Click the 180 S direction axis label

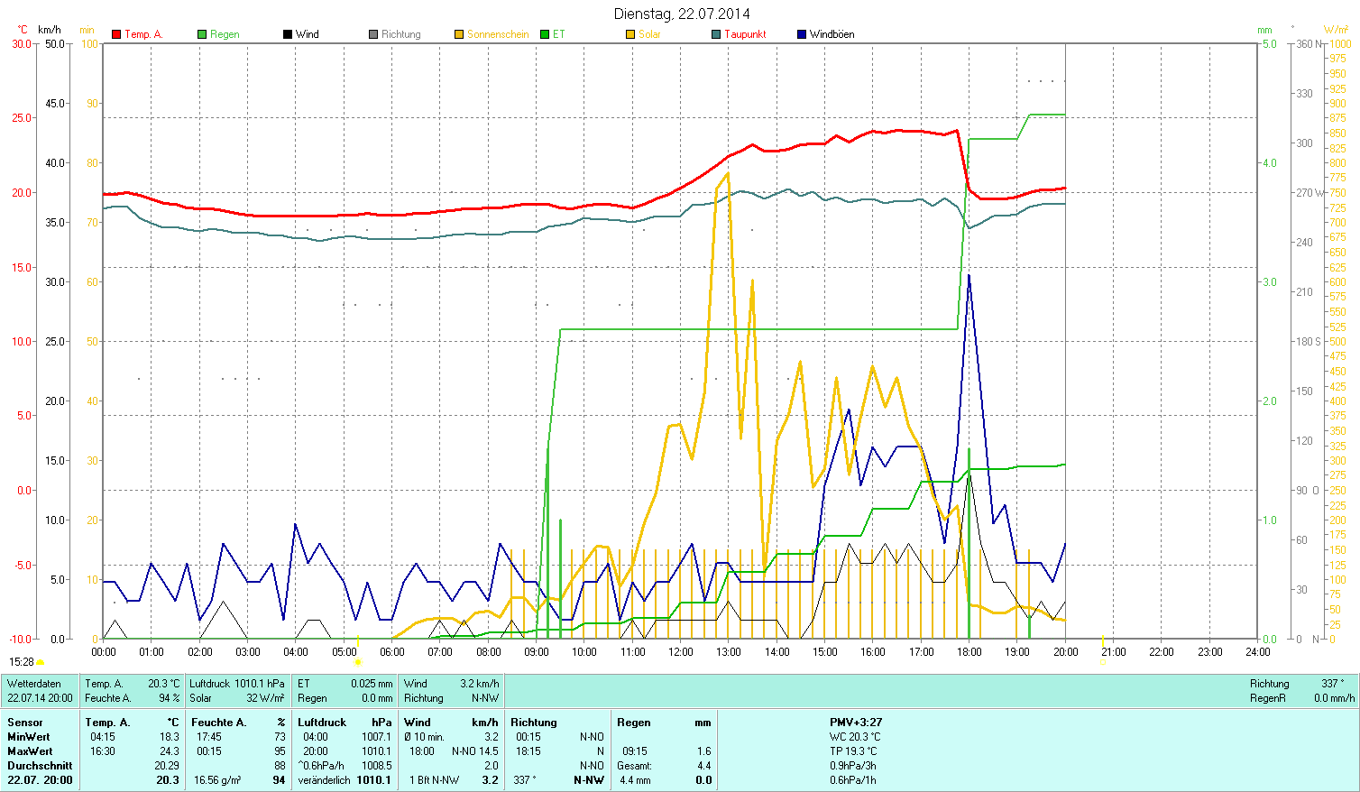point(1309,342)
